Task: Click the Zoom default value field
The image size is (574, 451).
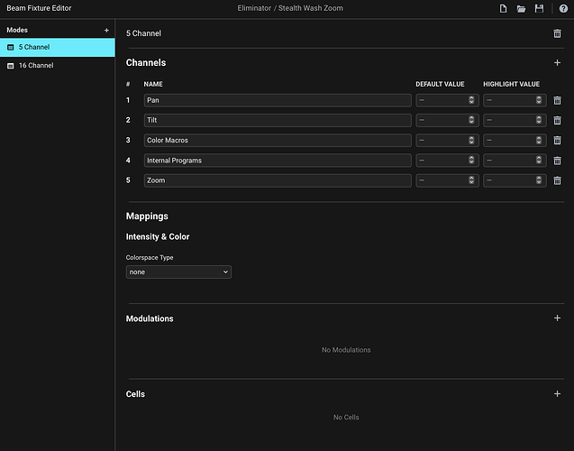Action: [x=442, y=180]
